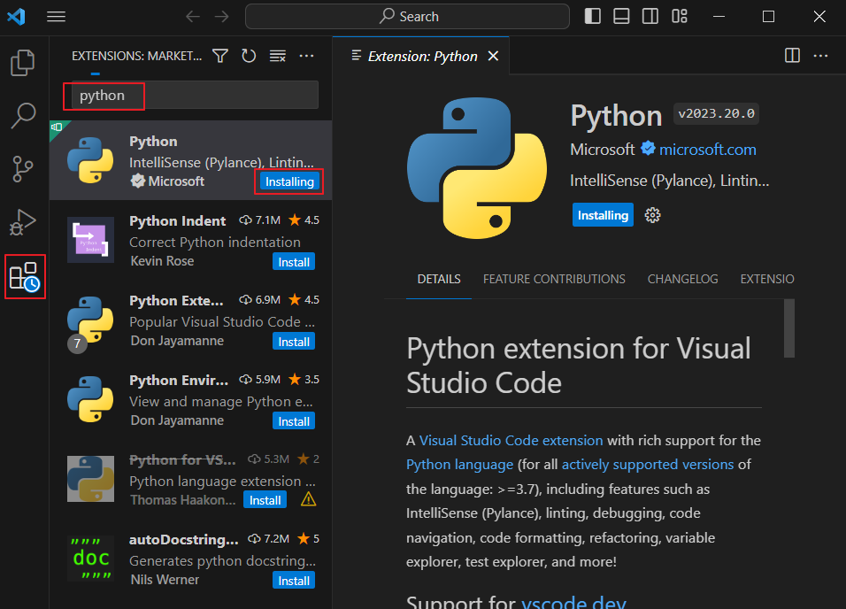
Task: Open editor more actions ellipsis
Action: [x=820, y=56]
